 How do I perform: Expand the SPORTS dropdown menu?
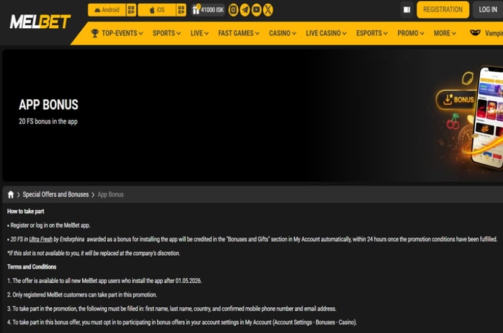(x=166, y=33)
